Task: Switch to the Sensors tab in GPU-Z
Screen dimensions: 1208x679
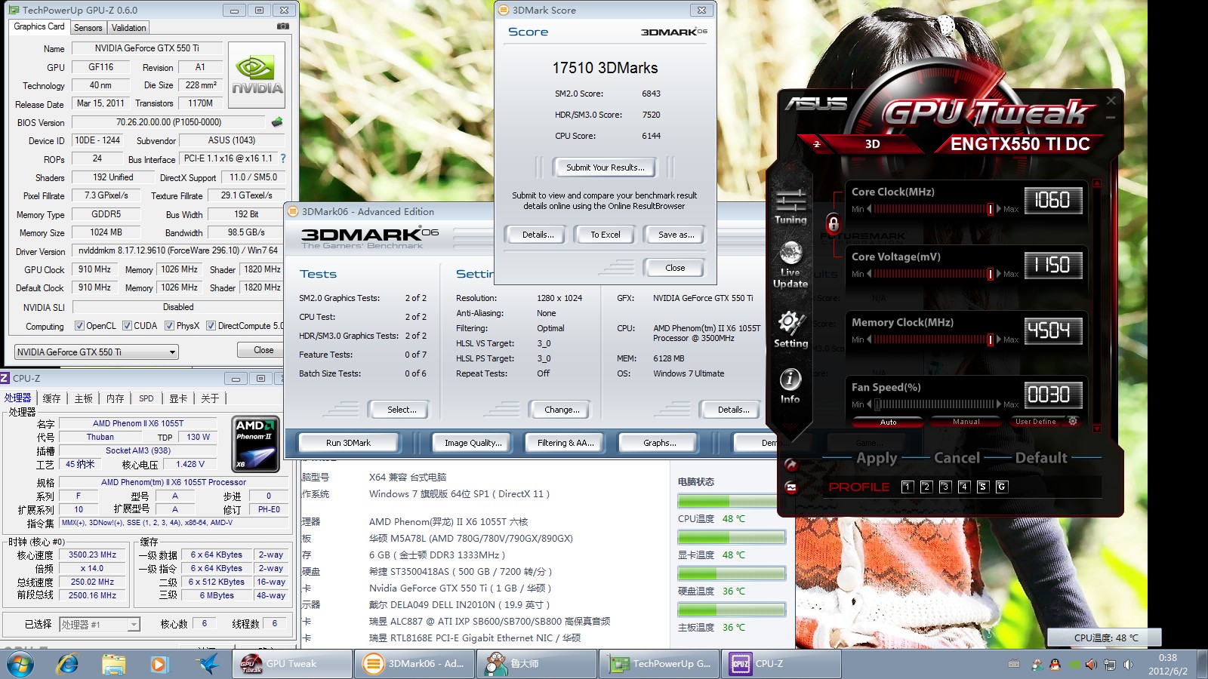Action: [88, 28]
